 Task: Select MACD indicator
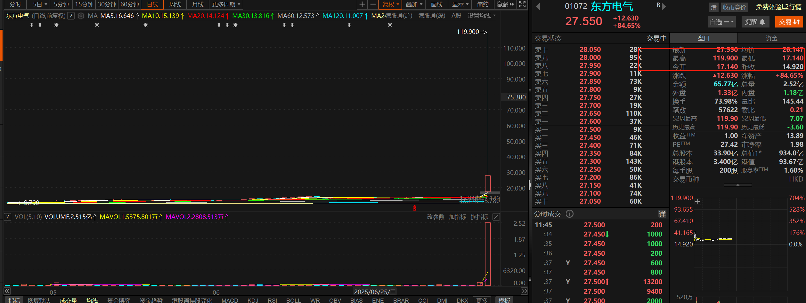coord(230,300)
